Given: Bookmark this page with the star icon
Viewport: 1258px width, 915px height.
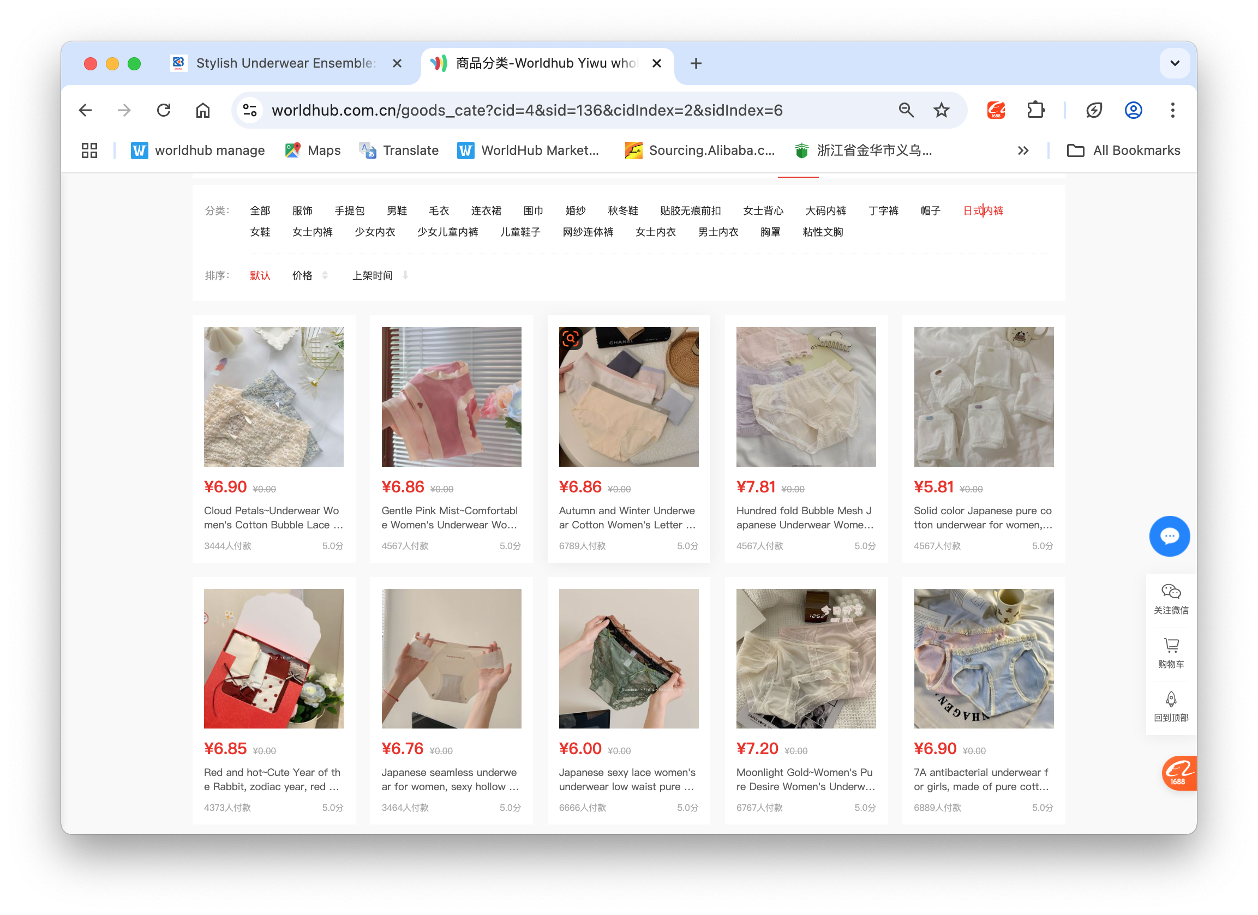Looking at the screenshot, I should (x=941, y=110).
